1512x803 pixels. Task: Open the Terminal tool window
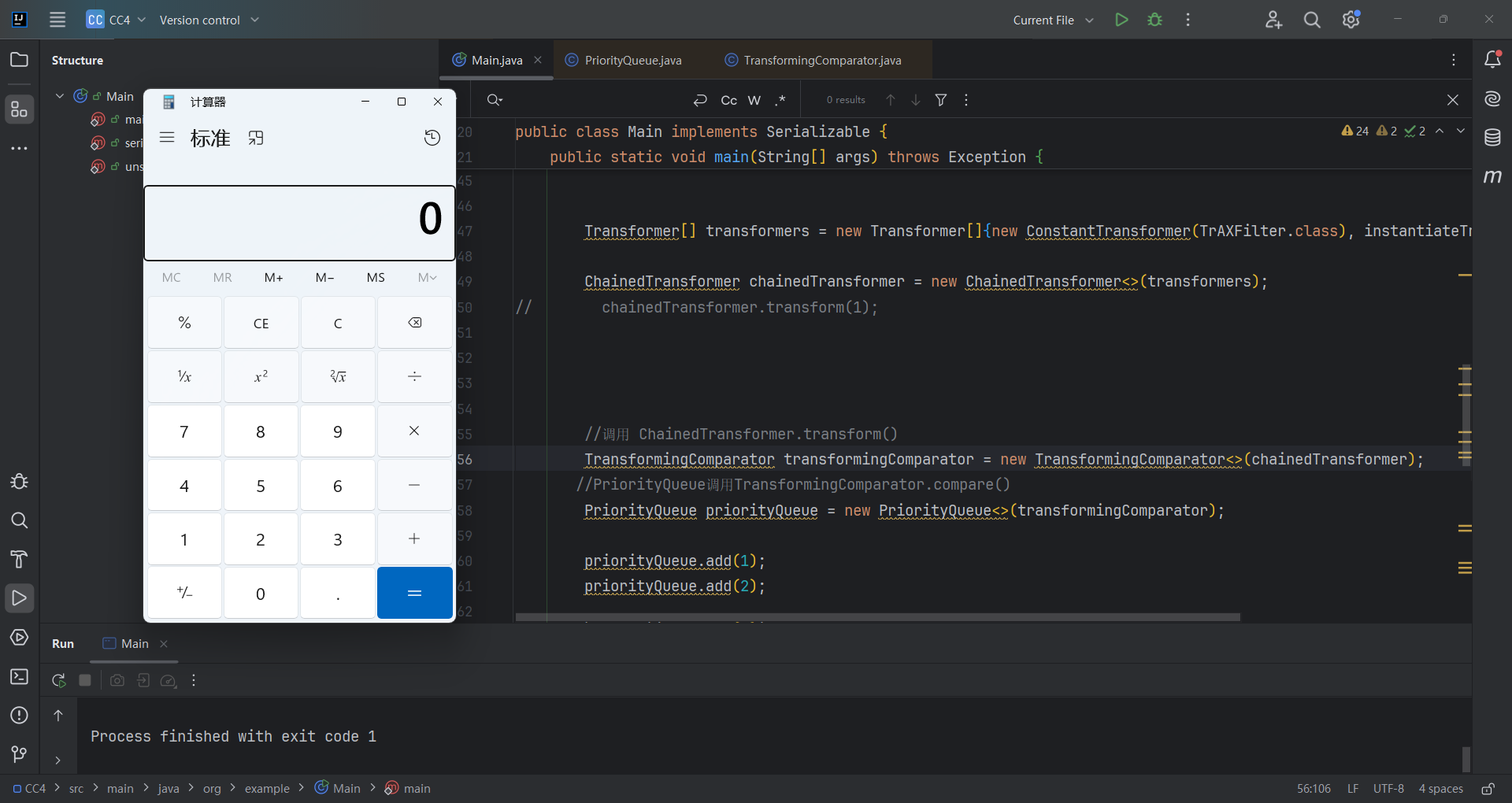click(20, 676)
